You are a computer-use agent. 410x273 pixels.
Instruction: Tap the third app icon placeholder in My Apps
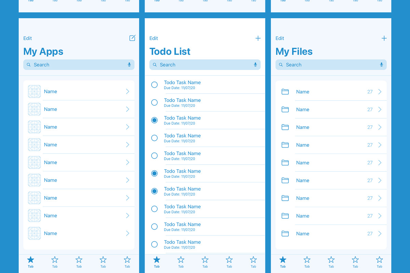34,127
